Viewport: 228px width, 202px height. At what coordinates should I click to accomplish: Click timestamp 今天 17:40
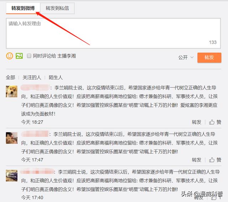pos(32,197)
